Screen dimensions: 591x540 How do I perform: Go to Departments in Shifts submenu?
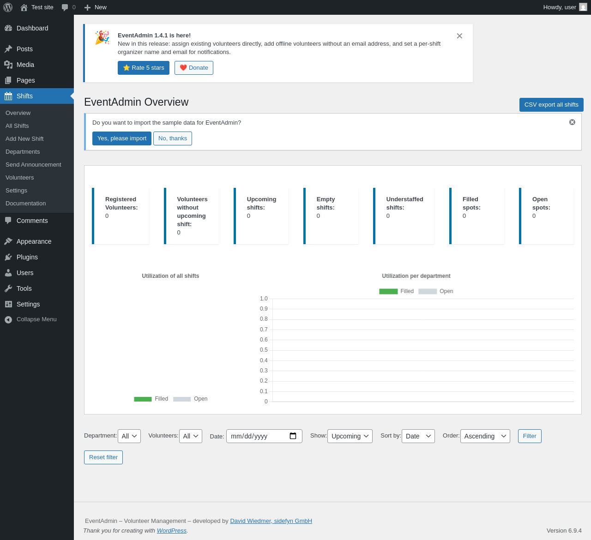[x=23, y=152]
